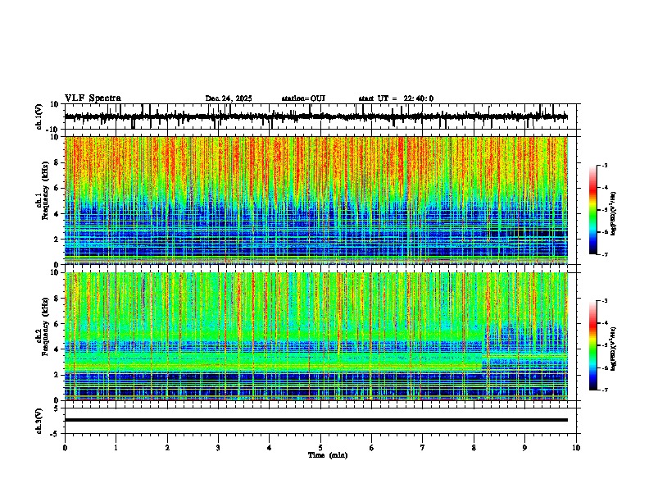Click tick "6" on the time axis

point(372,448)
